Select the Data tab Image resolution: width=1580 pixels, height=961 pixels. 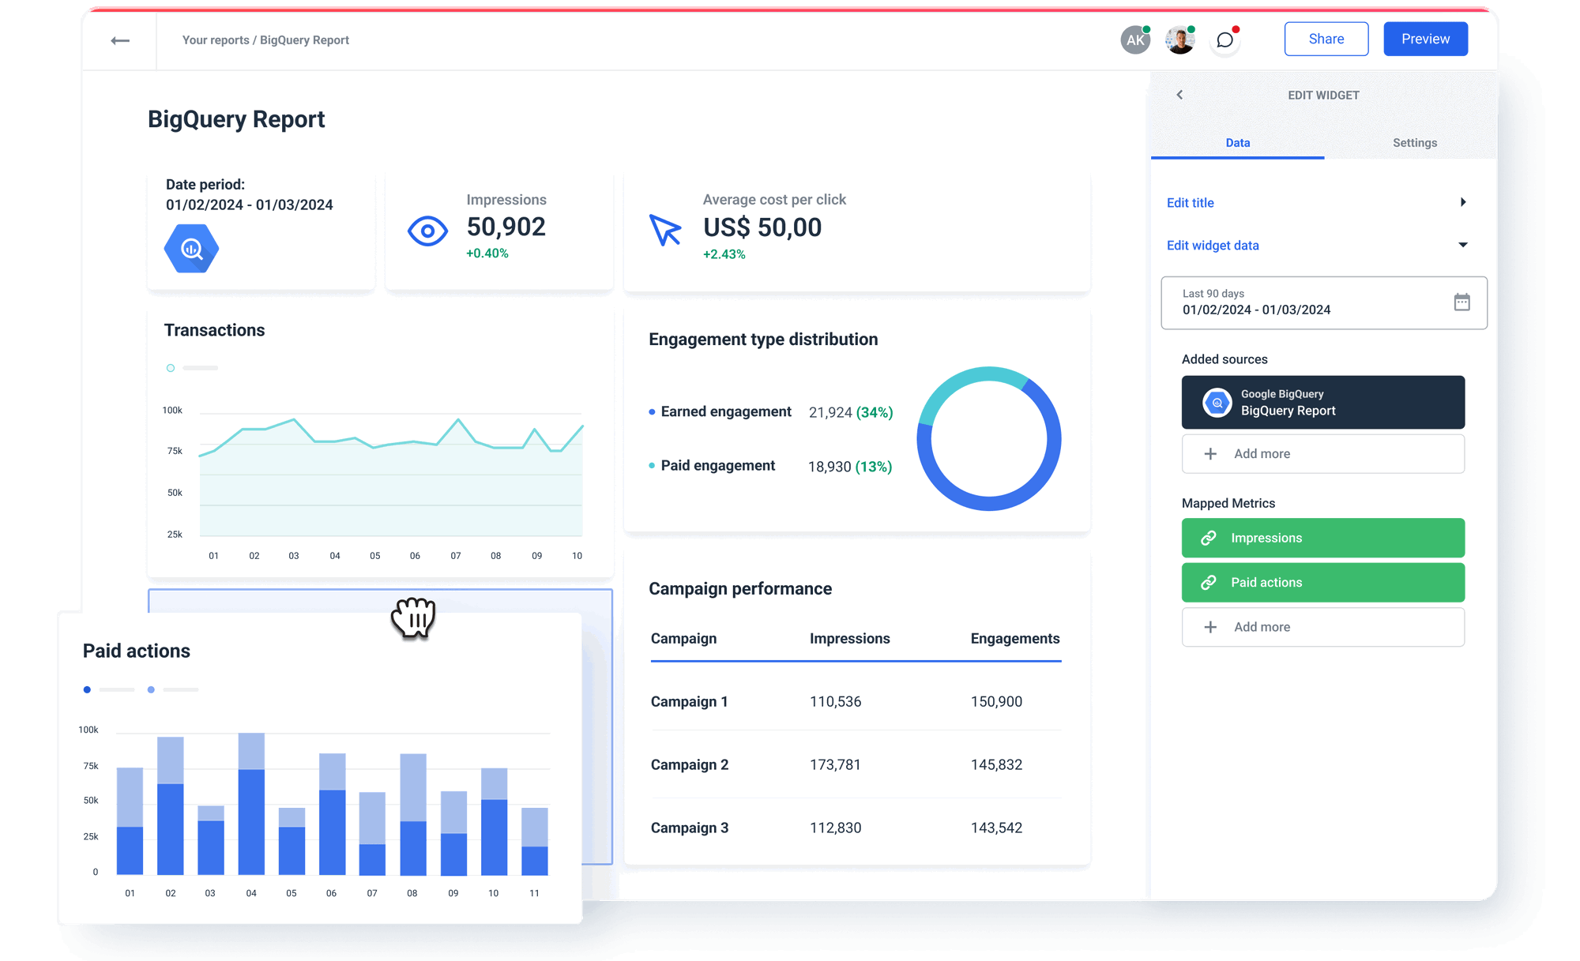1237,143
